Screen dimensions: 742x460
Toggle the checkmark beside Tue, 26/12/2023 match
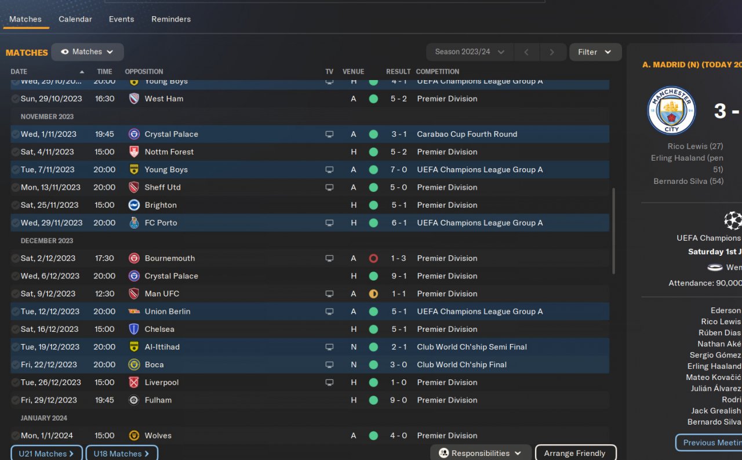(15, 382)
